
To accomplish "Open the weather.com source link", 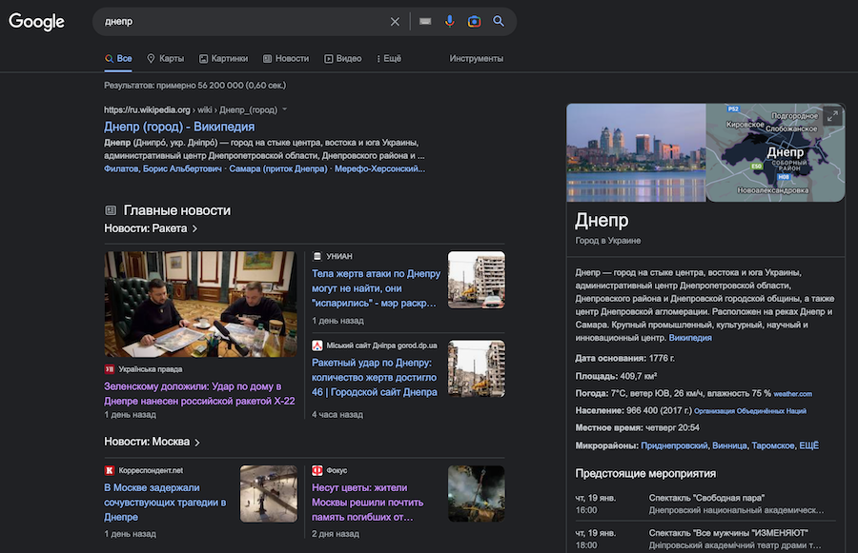I will 792,394.
